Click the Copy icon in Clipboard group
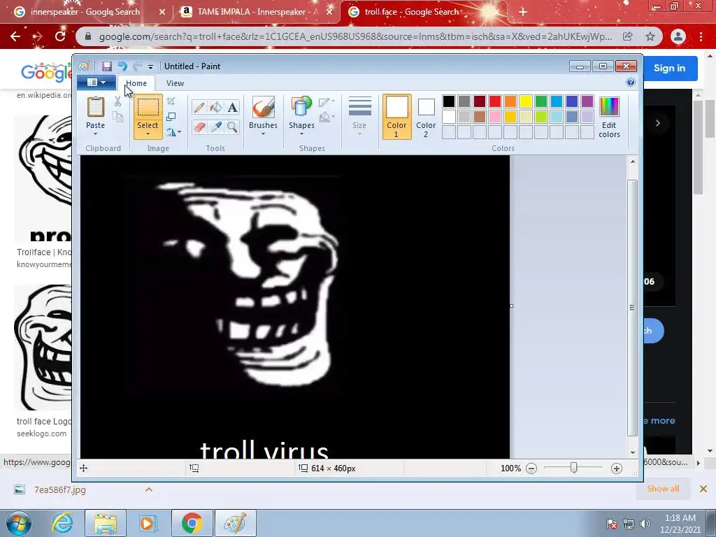 (x=117, y=117)
